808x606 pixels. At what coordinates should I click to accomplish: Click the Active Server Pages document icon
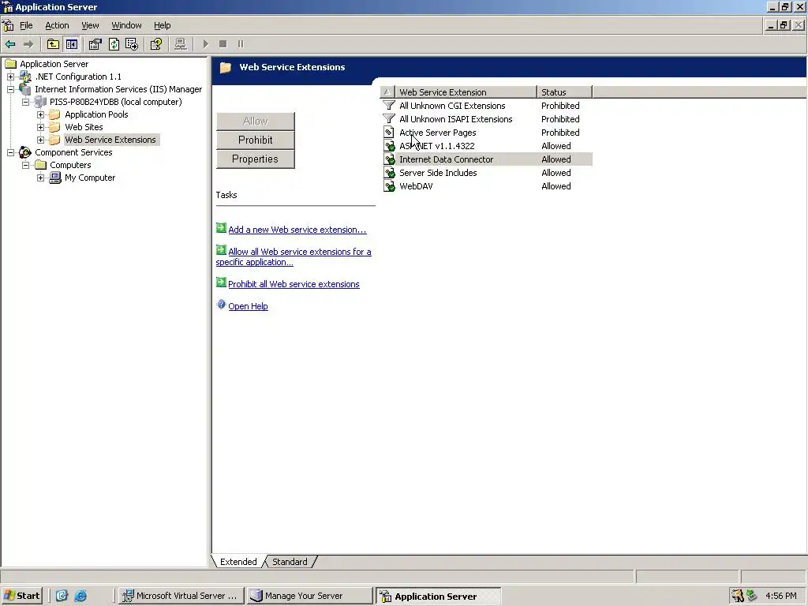(389, 133)
